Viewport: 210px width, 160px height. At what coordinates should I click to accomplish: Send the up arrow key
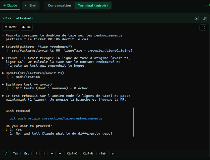click(x=36, y=153)
